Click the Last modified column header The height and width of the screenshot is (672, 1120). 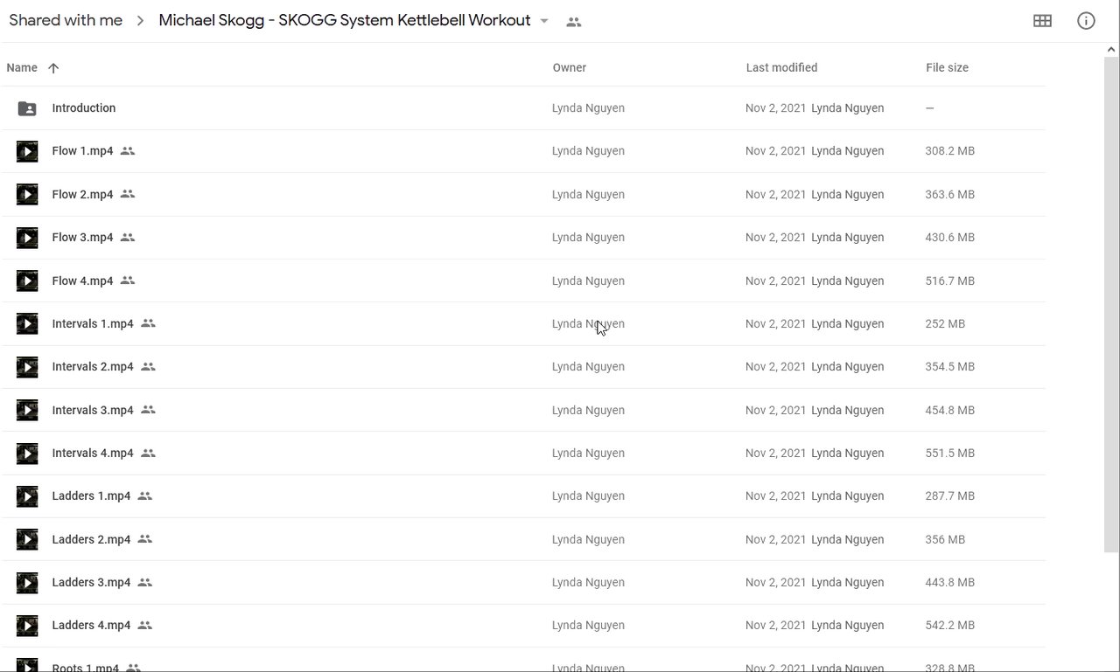click(x=781, y=68)
